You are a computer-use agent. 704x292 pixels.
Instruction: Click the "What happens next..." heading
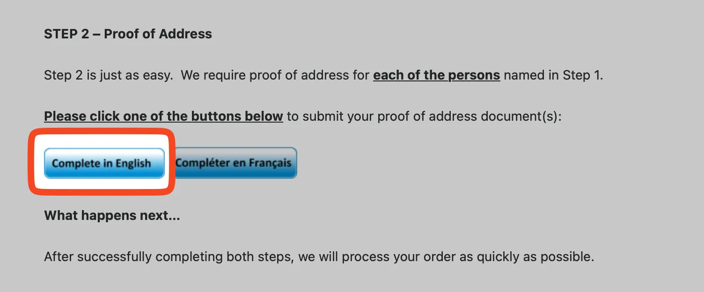[112, 216]
